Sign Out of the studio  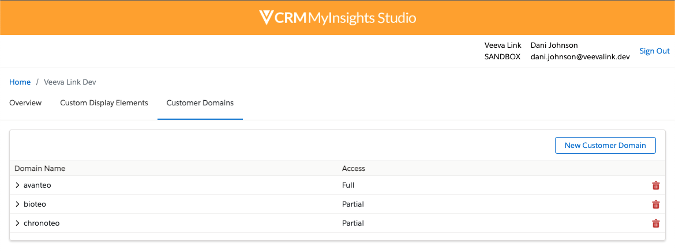[x=654, y=51]
